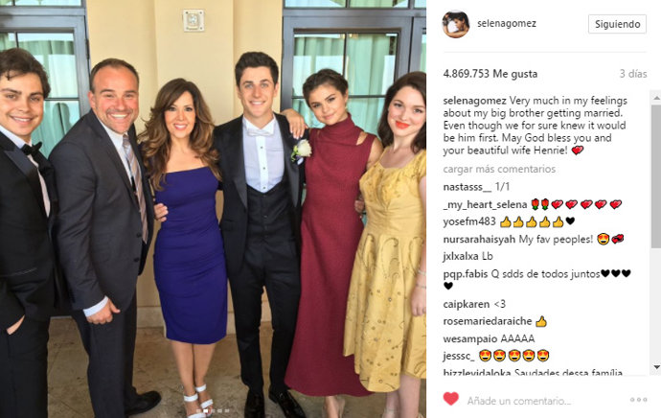Click the selenagomez name in caption
Image resolution: width=661 pixels, height=418 pixels.
point(474,101)
